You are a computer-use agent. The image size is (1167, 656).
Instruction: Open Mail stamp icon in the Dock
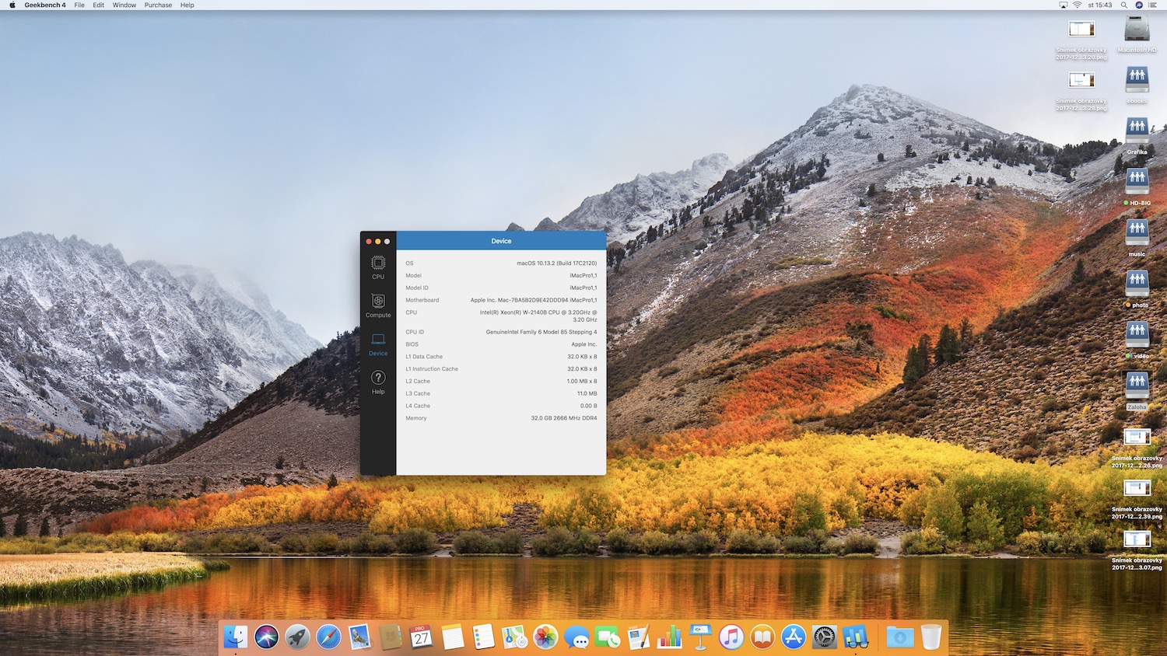click(359, 637)
